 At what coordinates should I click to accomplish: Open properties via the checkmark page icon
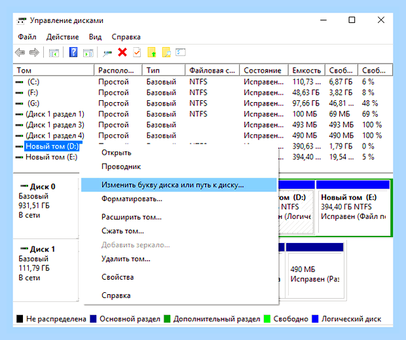coord(137,52)
